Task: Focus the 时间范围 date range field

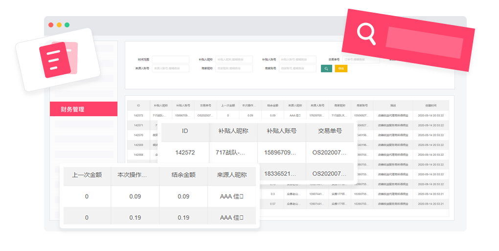Action: click(x=170, y=60)
